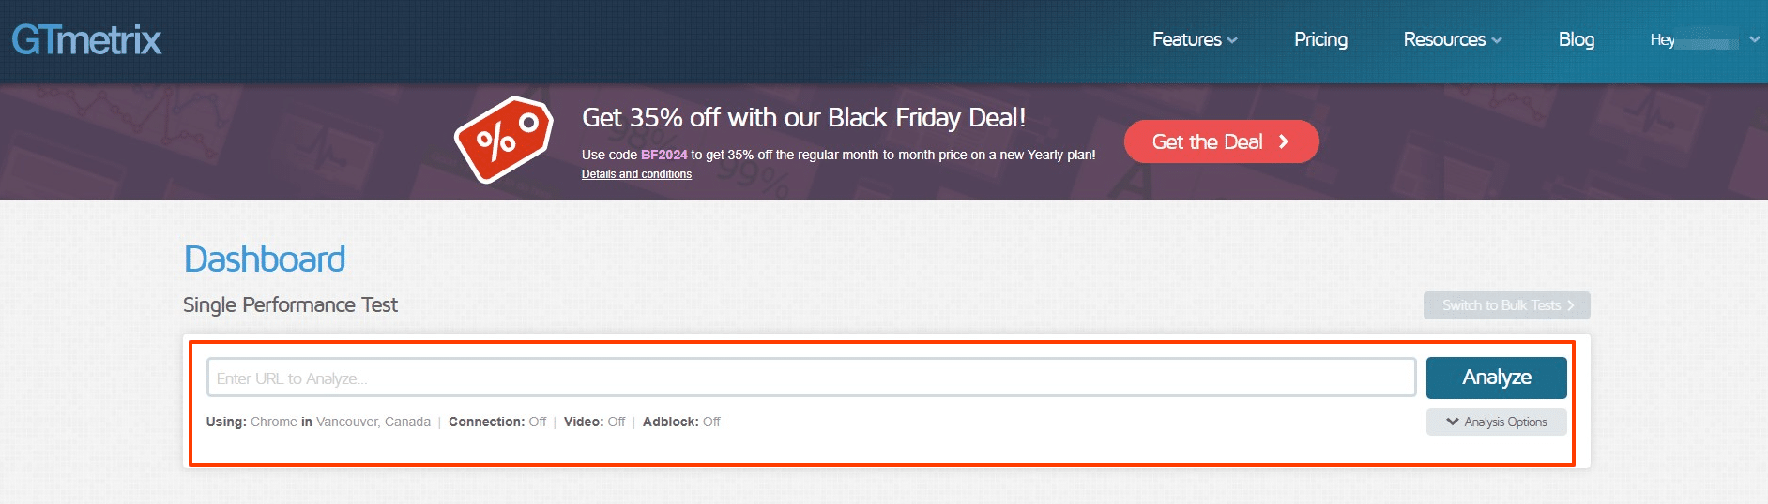Open the Features dropdown menu
The image size is (1768, 504).
tap(1195, 40)
